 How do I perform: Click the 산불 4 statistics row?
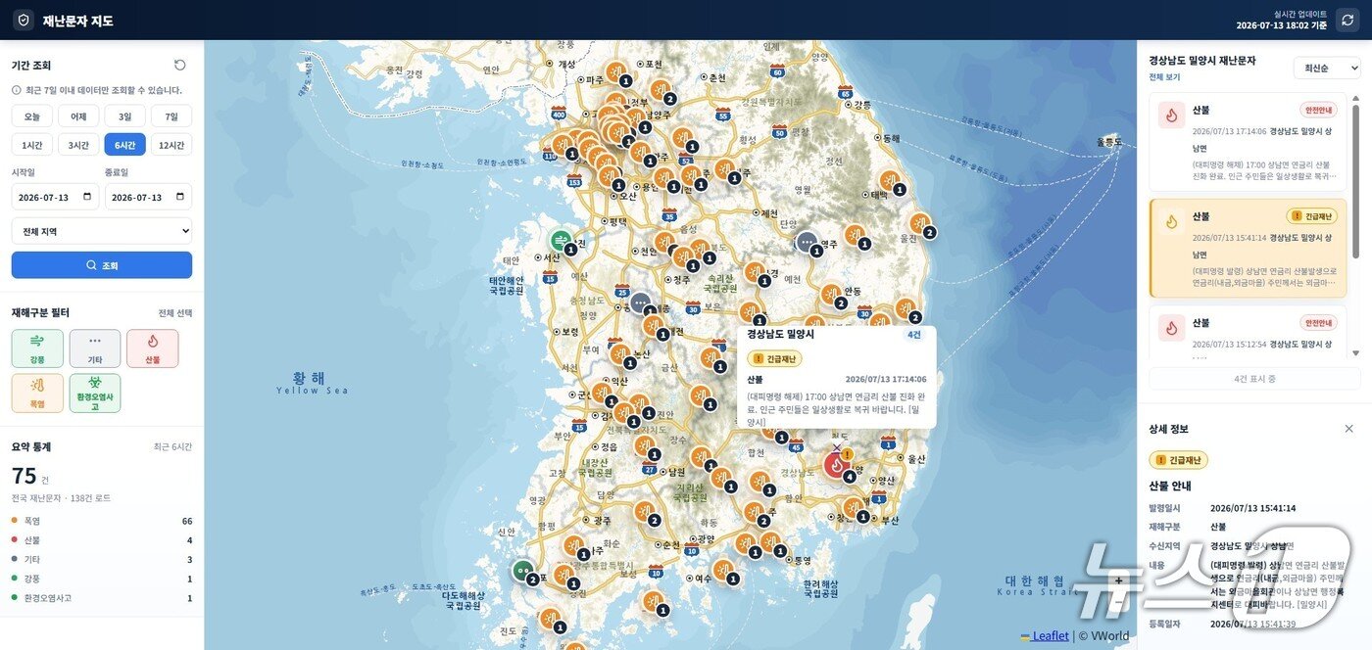[x=102, y=539]
